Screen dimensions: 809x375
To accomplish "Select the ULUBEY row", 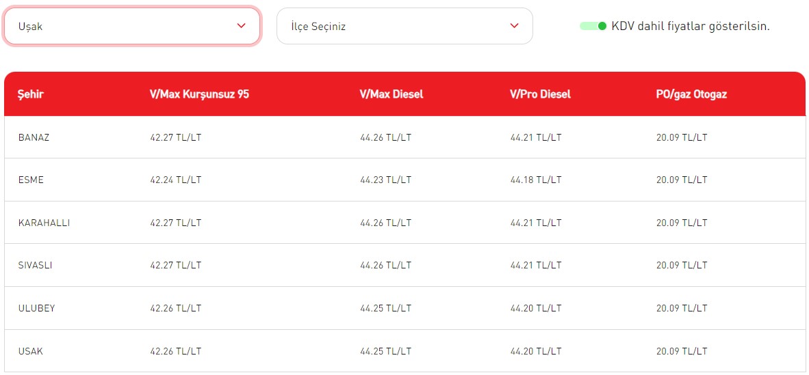I will (x=404, y=308).
